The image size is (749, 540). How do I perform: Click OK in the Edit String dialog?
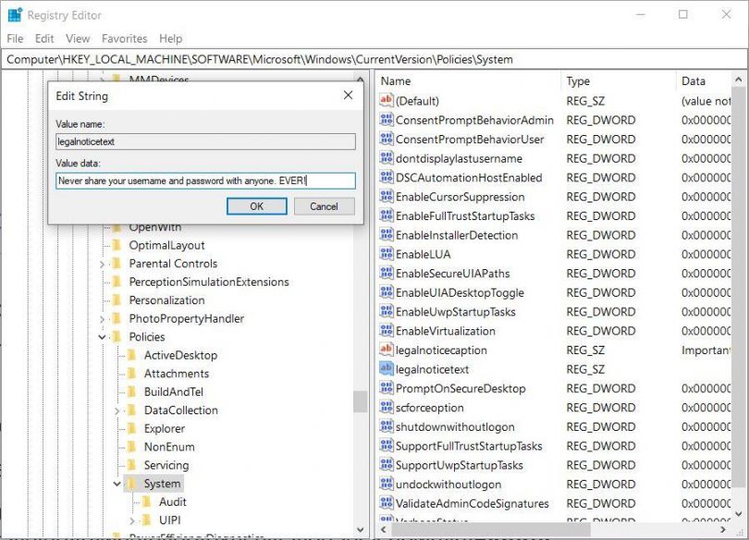click(256, 206)
